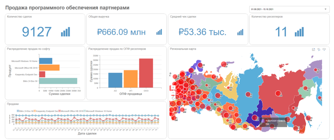Click bar chart icon in Количество сделок card
This screenshot has width=334, height=140.
tap(65, 32)
